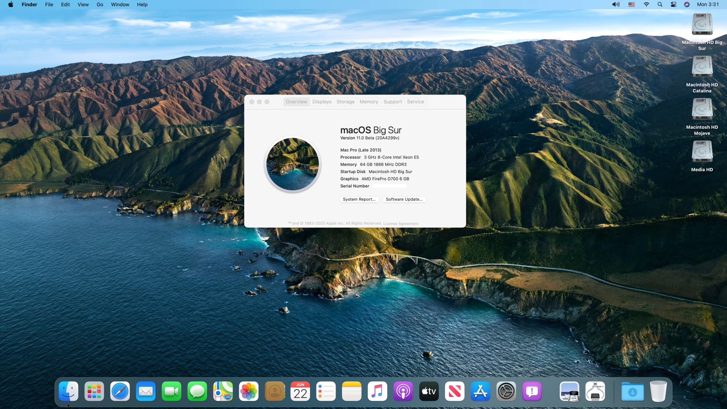Open Control Center in menu bar
This screenshot has height=409, width=727.
[674, 4]
